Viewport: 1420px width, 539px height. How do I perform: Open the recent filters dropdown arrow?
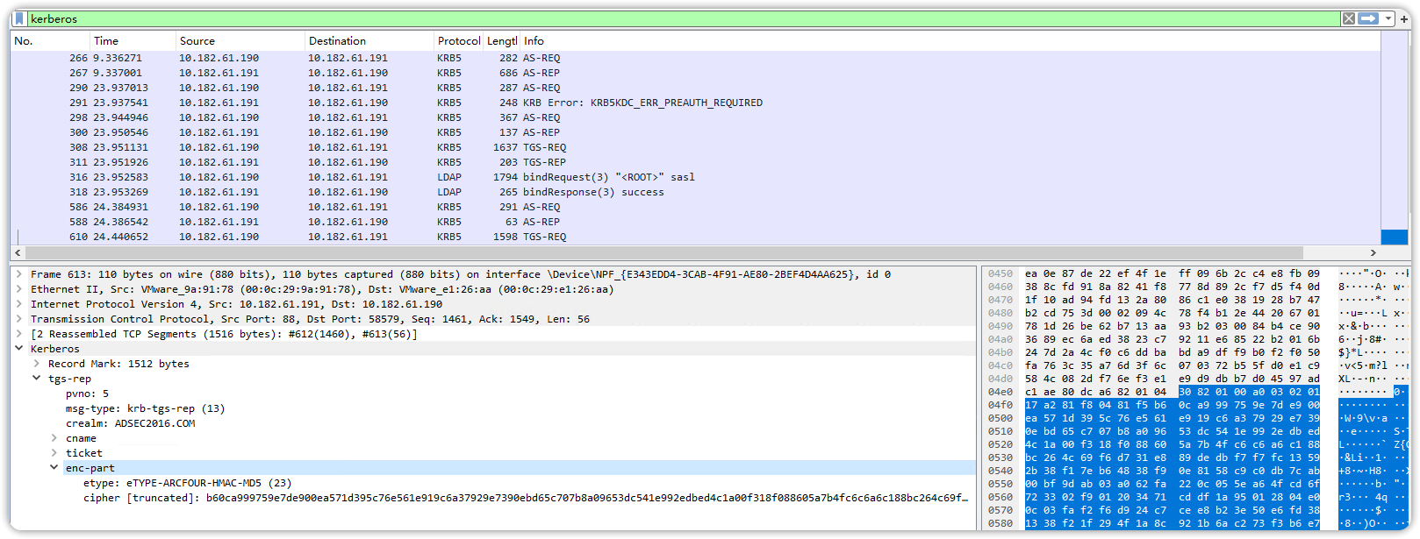coord(1388,18)
